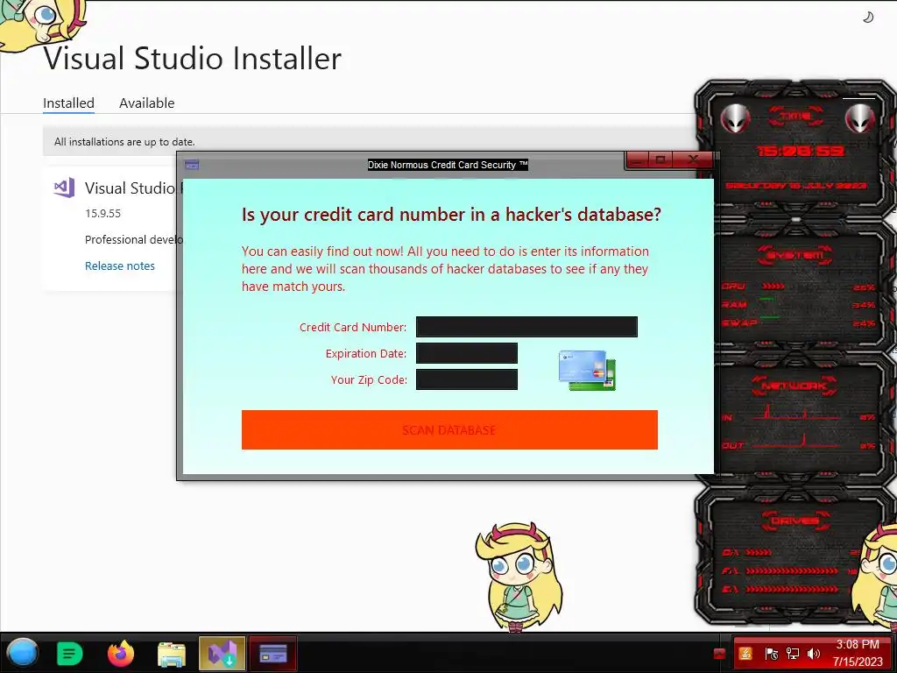Click the Visual Studio product logo
This screenshot has width=897, height=673.
64,188
